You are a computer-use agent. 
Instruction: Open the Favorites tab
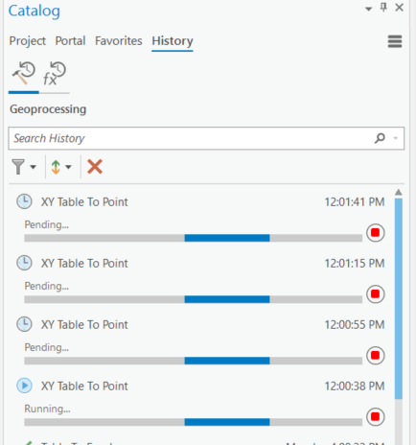tap(119, 41)
